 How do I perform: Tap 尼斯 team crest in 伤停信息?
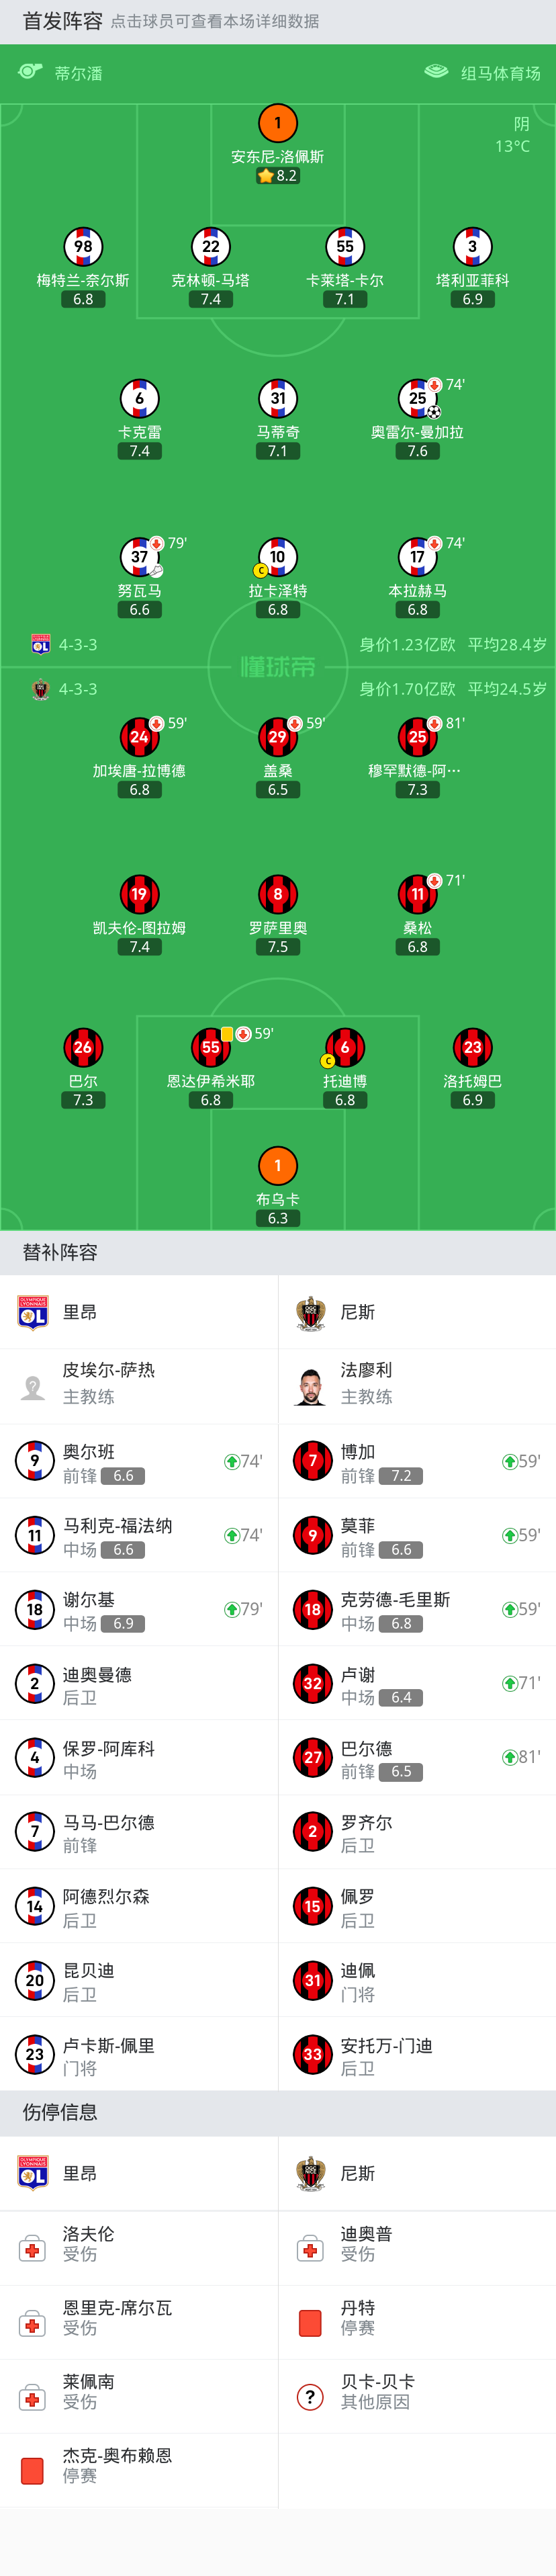click(311, 2173)
